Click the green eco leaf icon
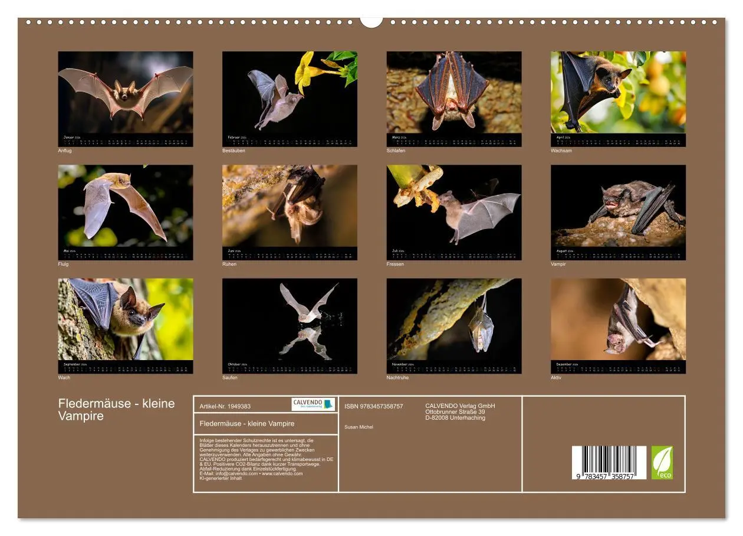The height and width of the screenshot is (536, 743). 662,463
